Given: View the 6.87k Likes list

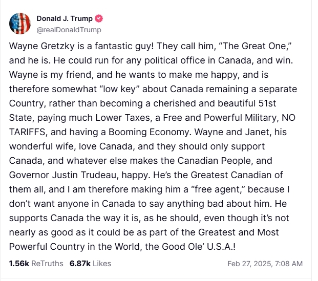Looking at the screenshot, I should 90,264.
